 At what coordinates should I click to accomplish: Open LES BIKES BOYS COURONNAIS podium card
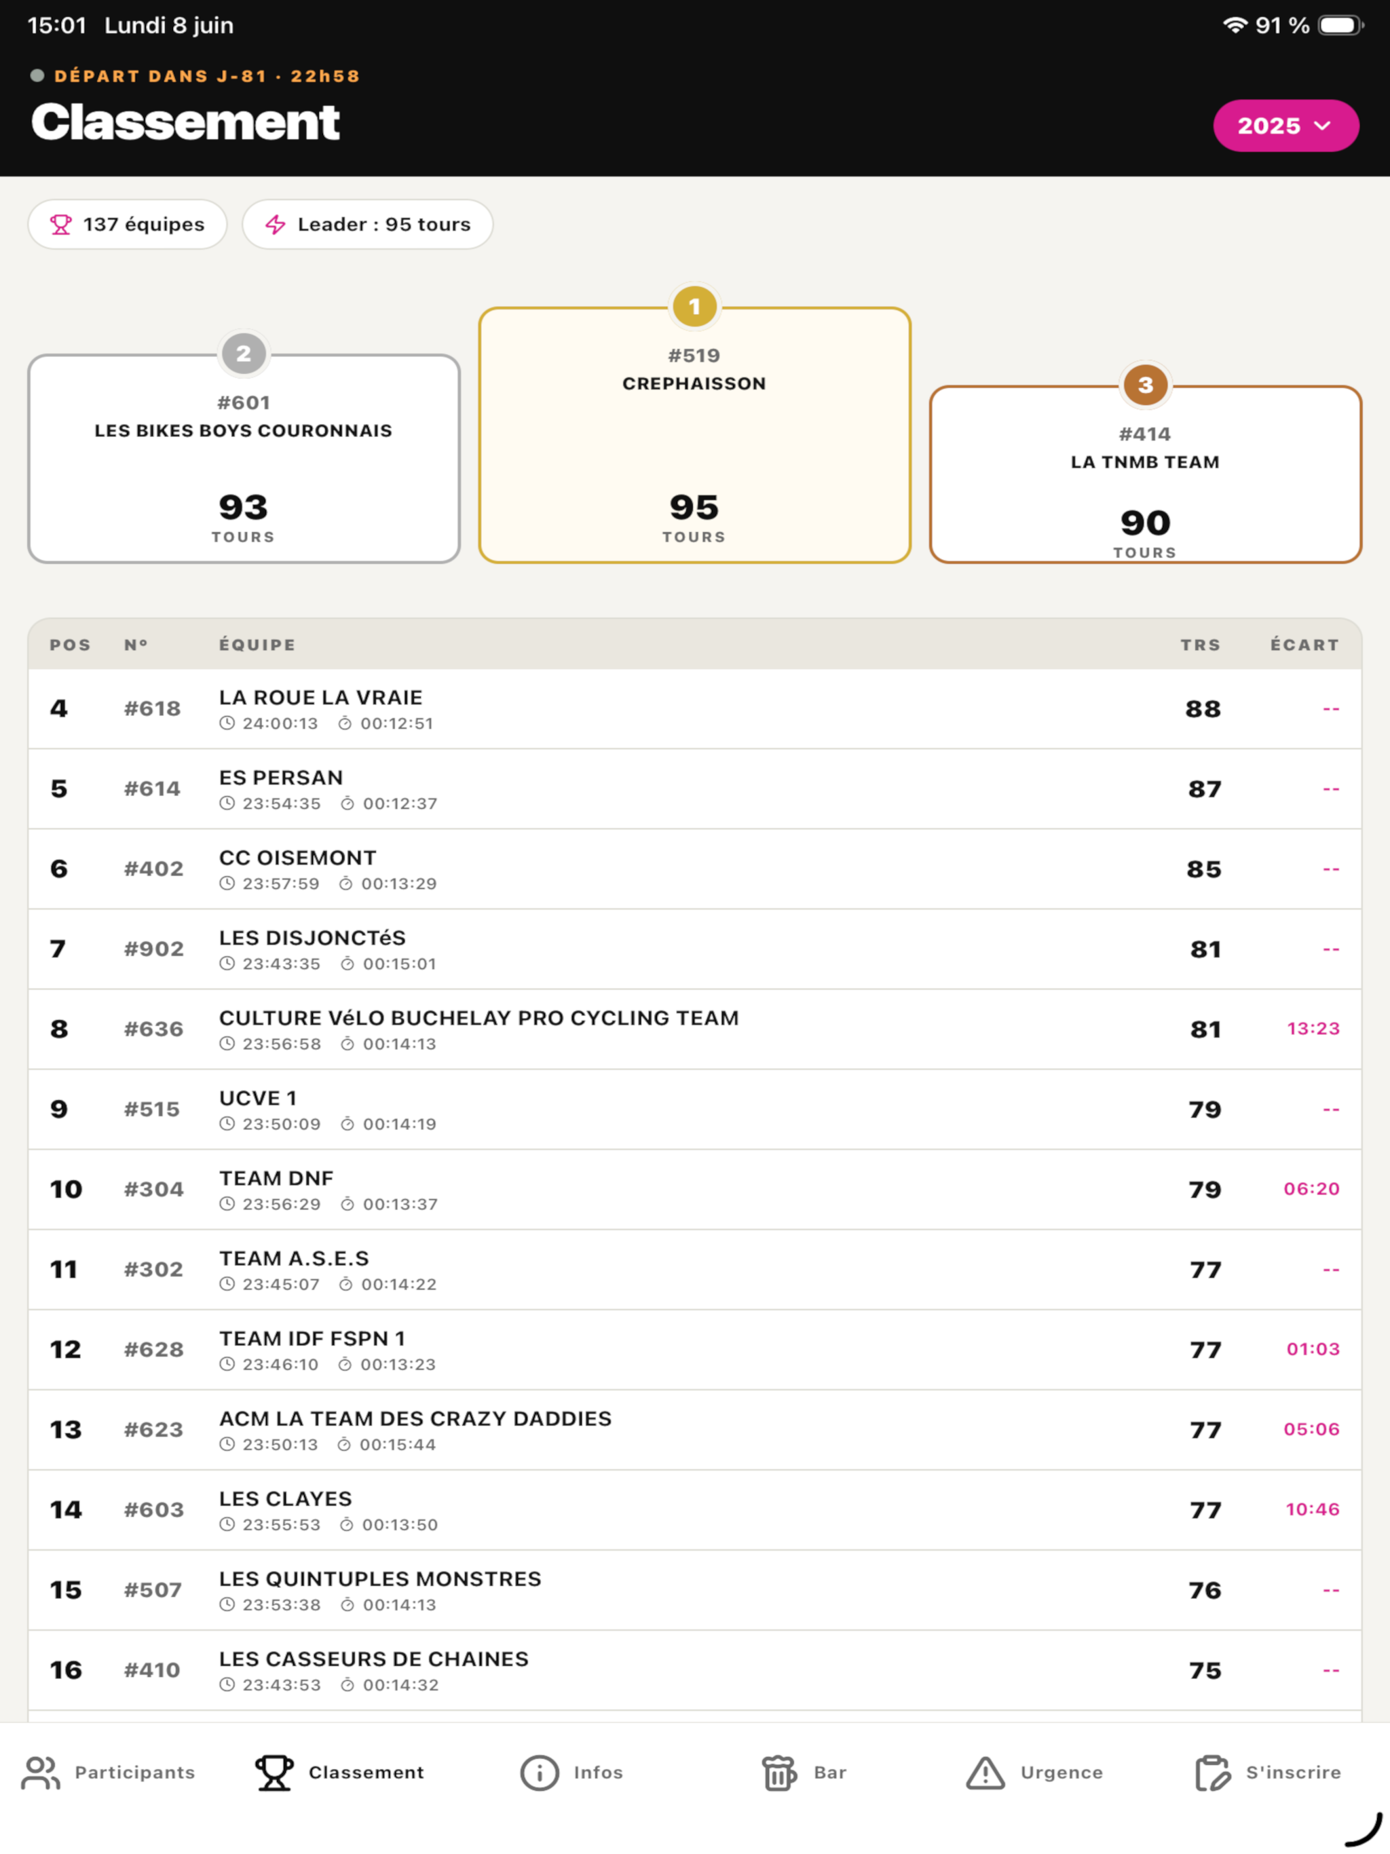pos(244,459)
